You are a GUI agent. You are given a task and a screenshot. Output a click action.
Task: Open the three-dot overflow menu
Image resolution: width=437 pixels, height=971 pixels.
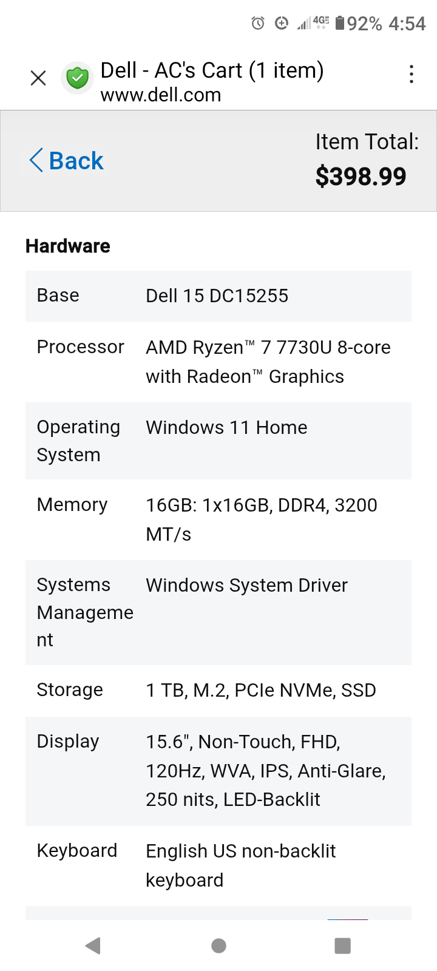(412, 74)
